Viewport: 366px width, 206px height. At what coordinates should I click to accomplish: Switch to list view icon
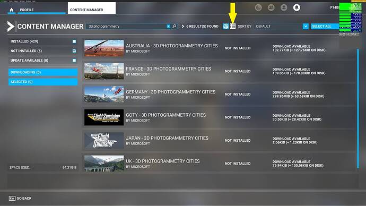232,27
